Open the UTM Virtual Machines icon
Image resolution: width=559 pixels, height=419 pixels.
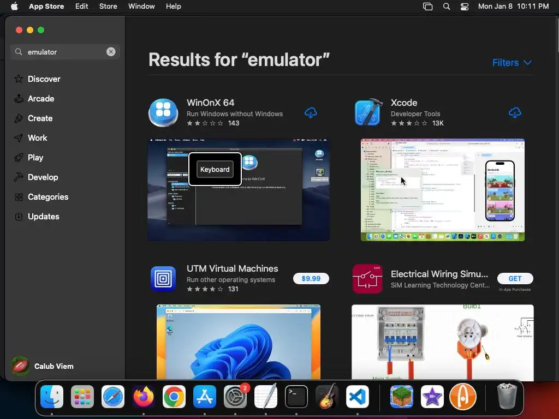163,279
